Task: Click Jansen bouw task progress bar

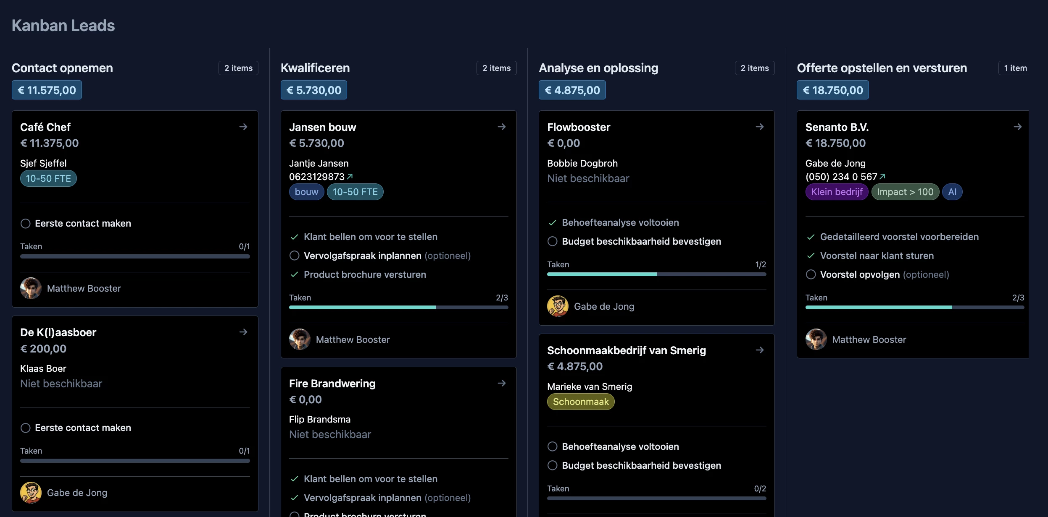Action: coord(399,308)
